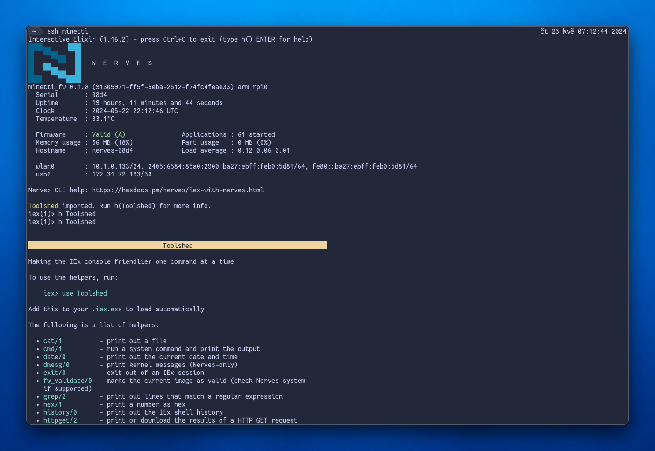Screen dimensions: 655x451
Task: Click the 'grep/2' helper entry
Action: point(55,396)
